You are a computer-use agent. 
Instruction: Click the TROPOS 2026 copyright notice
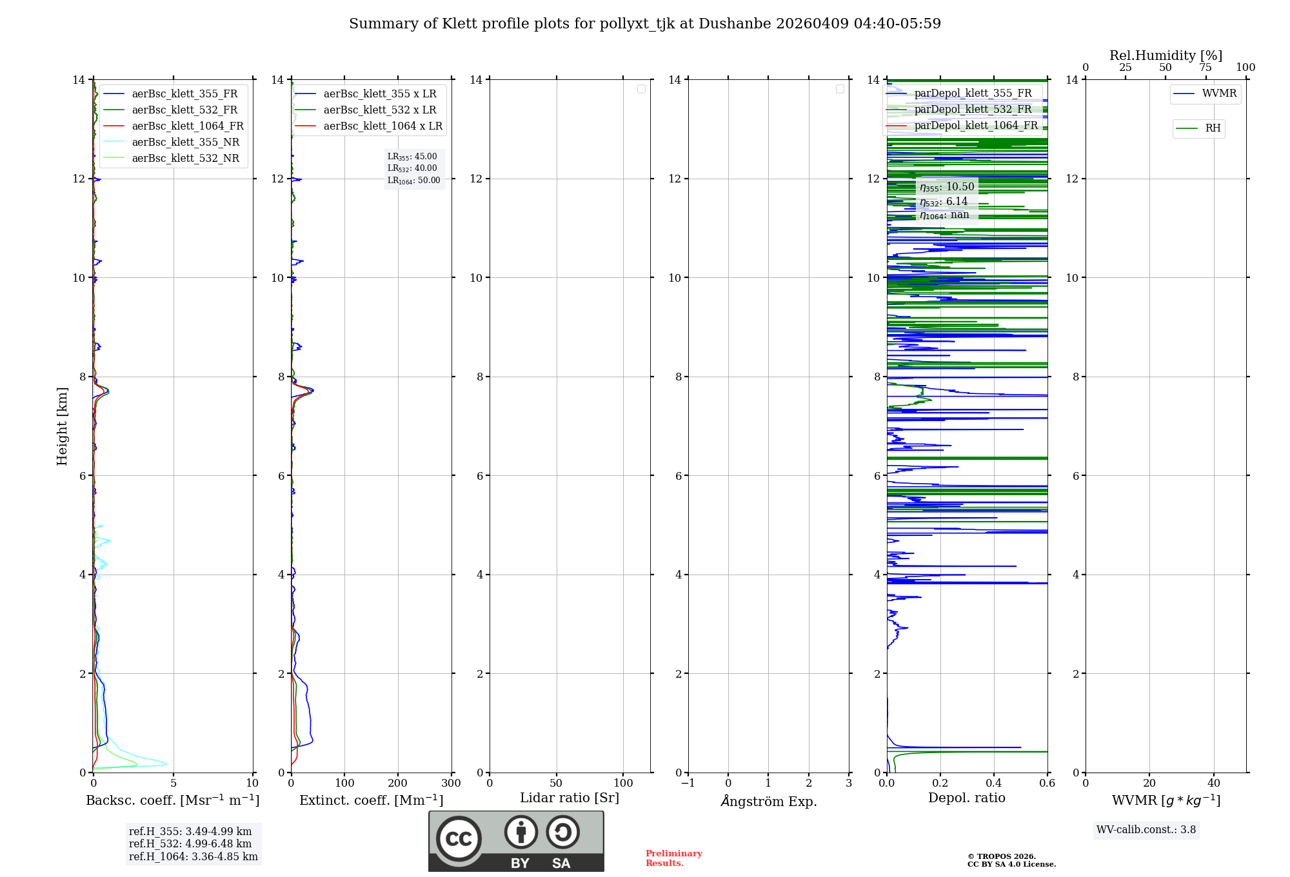(1002, 856)
